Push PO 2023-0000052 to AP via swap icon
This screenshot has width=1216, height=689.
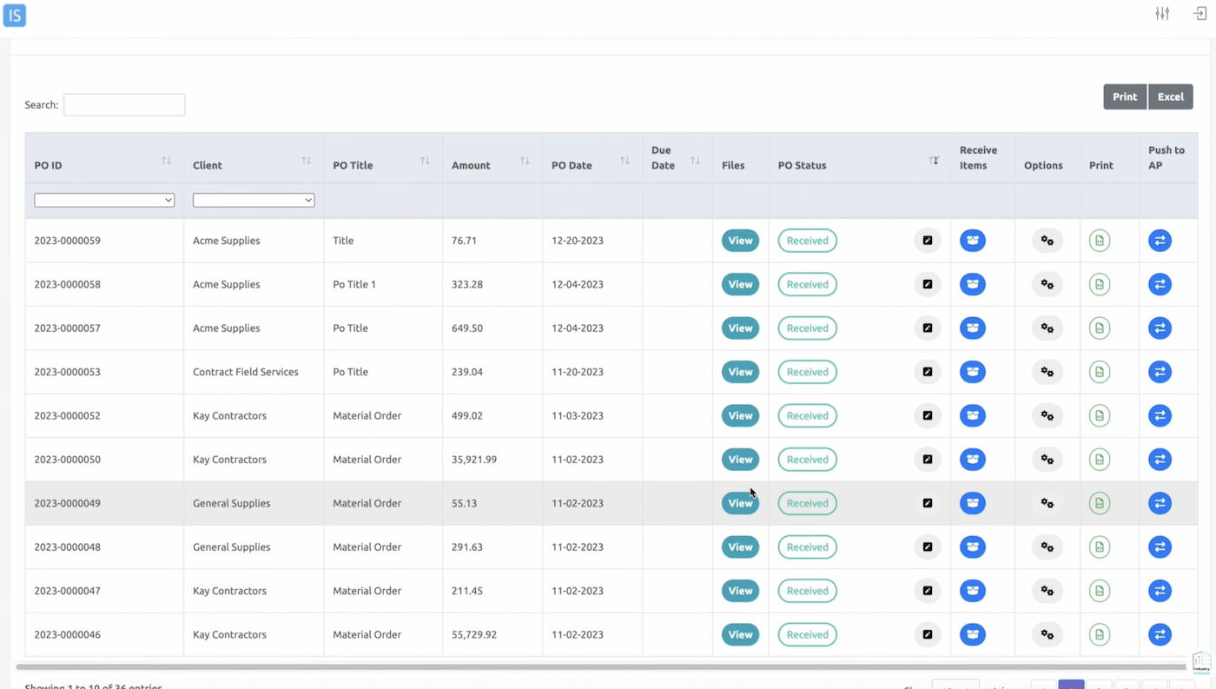coord(1160,415)
